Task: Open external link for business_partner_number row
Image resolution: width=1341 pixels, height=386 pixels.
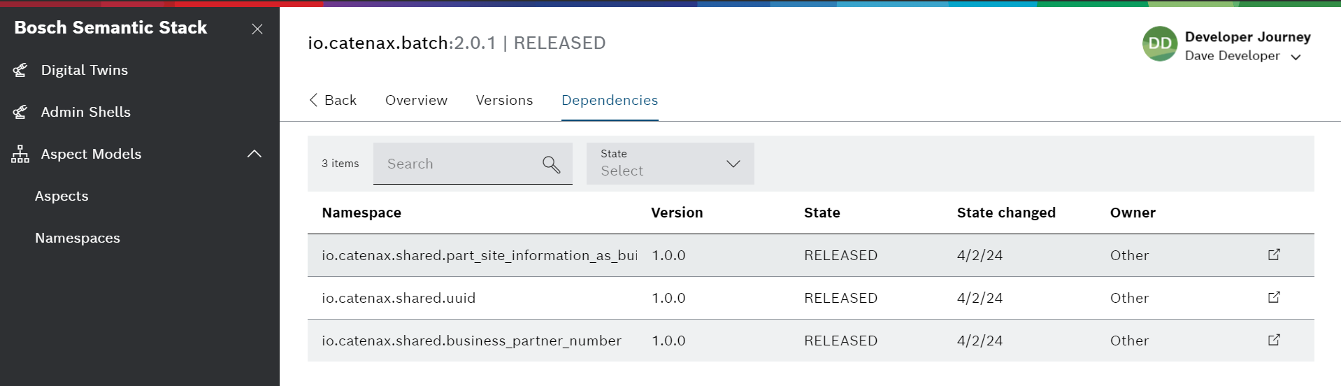Action: click(1274, 340)
